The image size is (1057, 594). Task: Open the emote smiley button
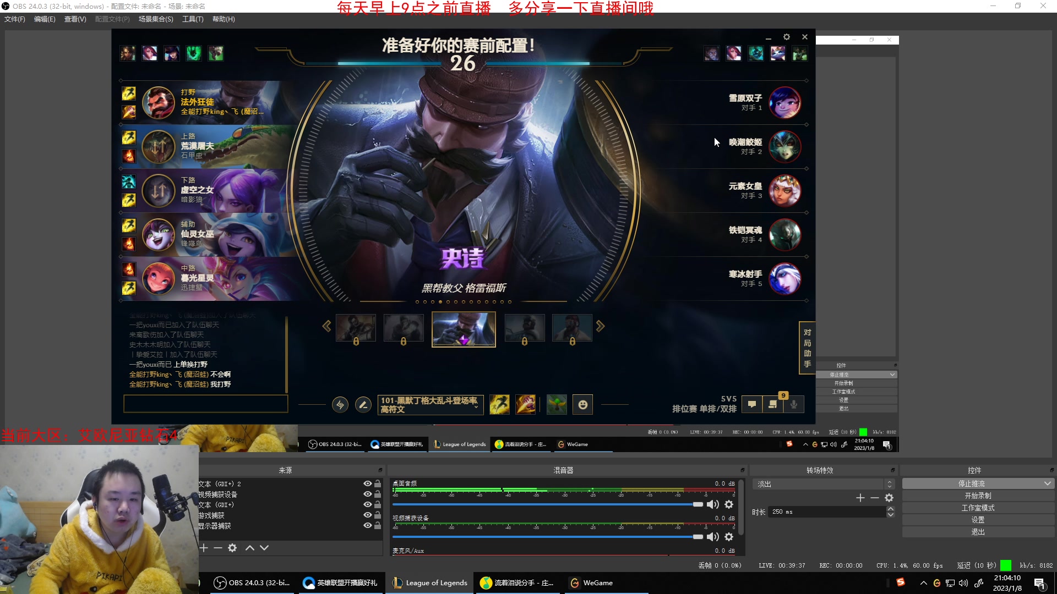583,405
